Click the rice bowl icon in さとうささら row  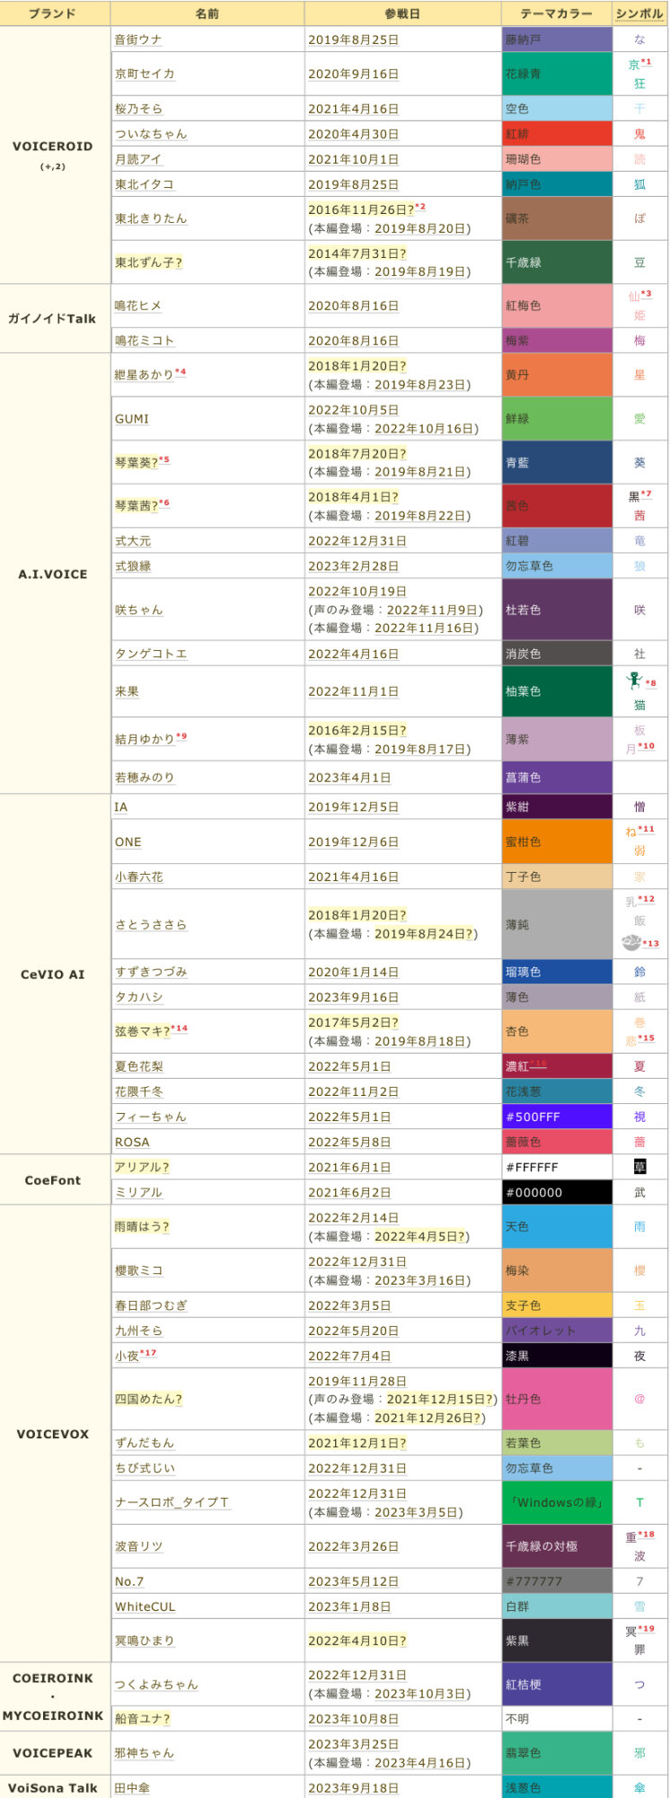[x=631, y=942]
